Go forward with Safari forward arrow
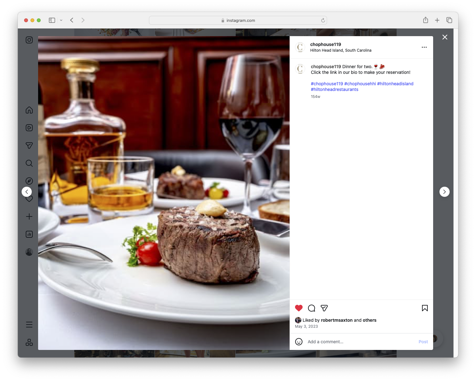This screenshot has width=476, height=381. pos(83,20)
